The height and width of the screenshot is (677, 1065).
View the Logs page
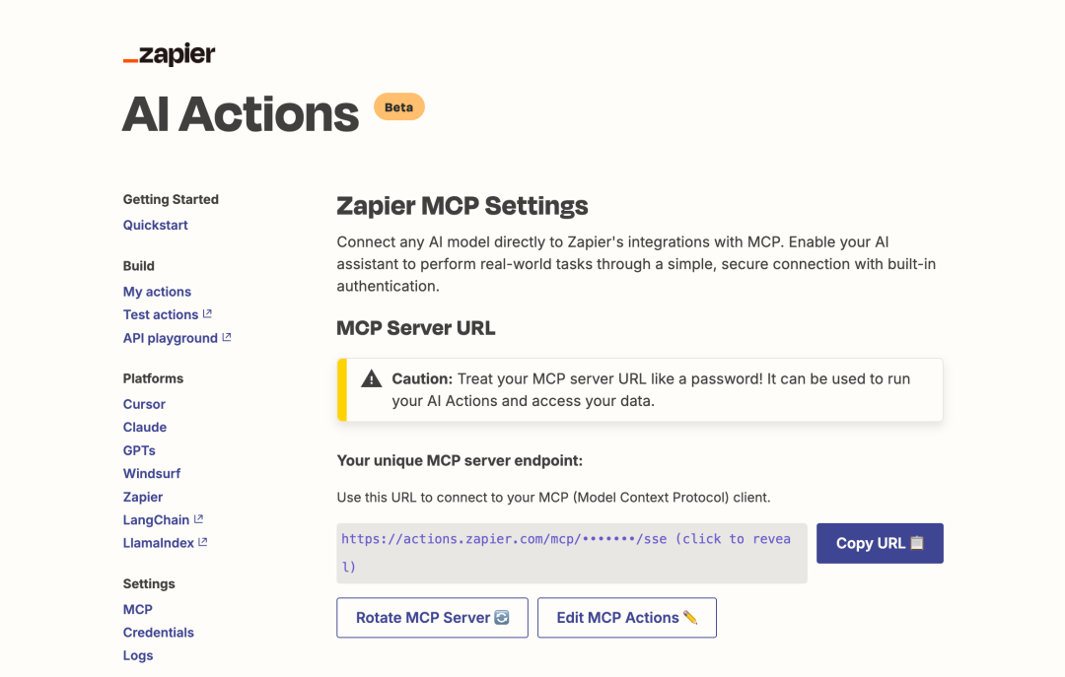137,655
